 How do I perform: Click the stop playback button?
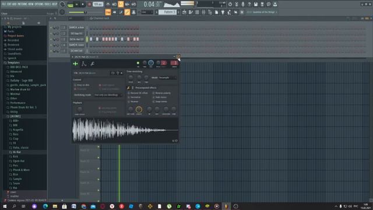83,4
